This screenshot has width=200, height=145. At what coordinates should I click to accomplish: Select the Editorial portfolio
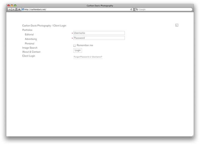click(x=29, y=34)
